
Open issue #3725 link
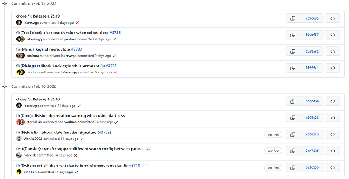click(x=111, y=66)
